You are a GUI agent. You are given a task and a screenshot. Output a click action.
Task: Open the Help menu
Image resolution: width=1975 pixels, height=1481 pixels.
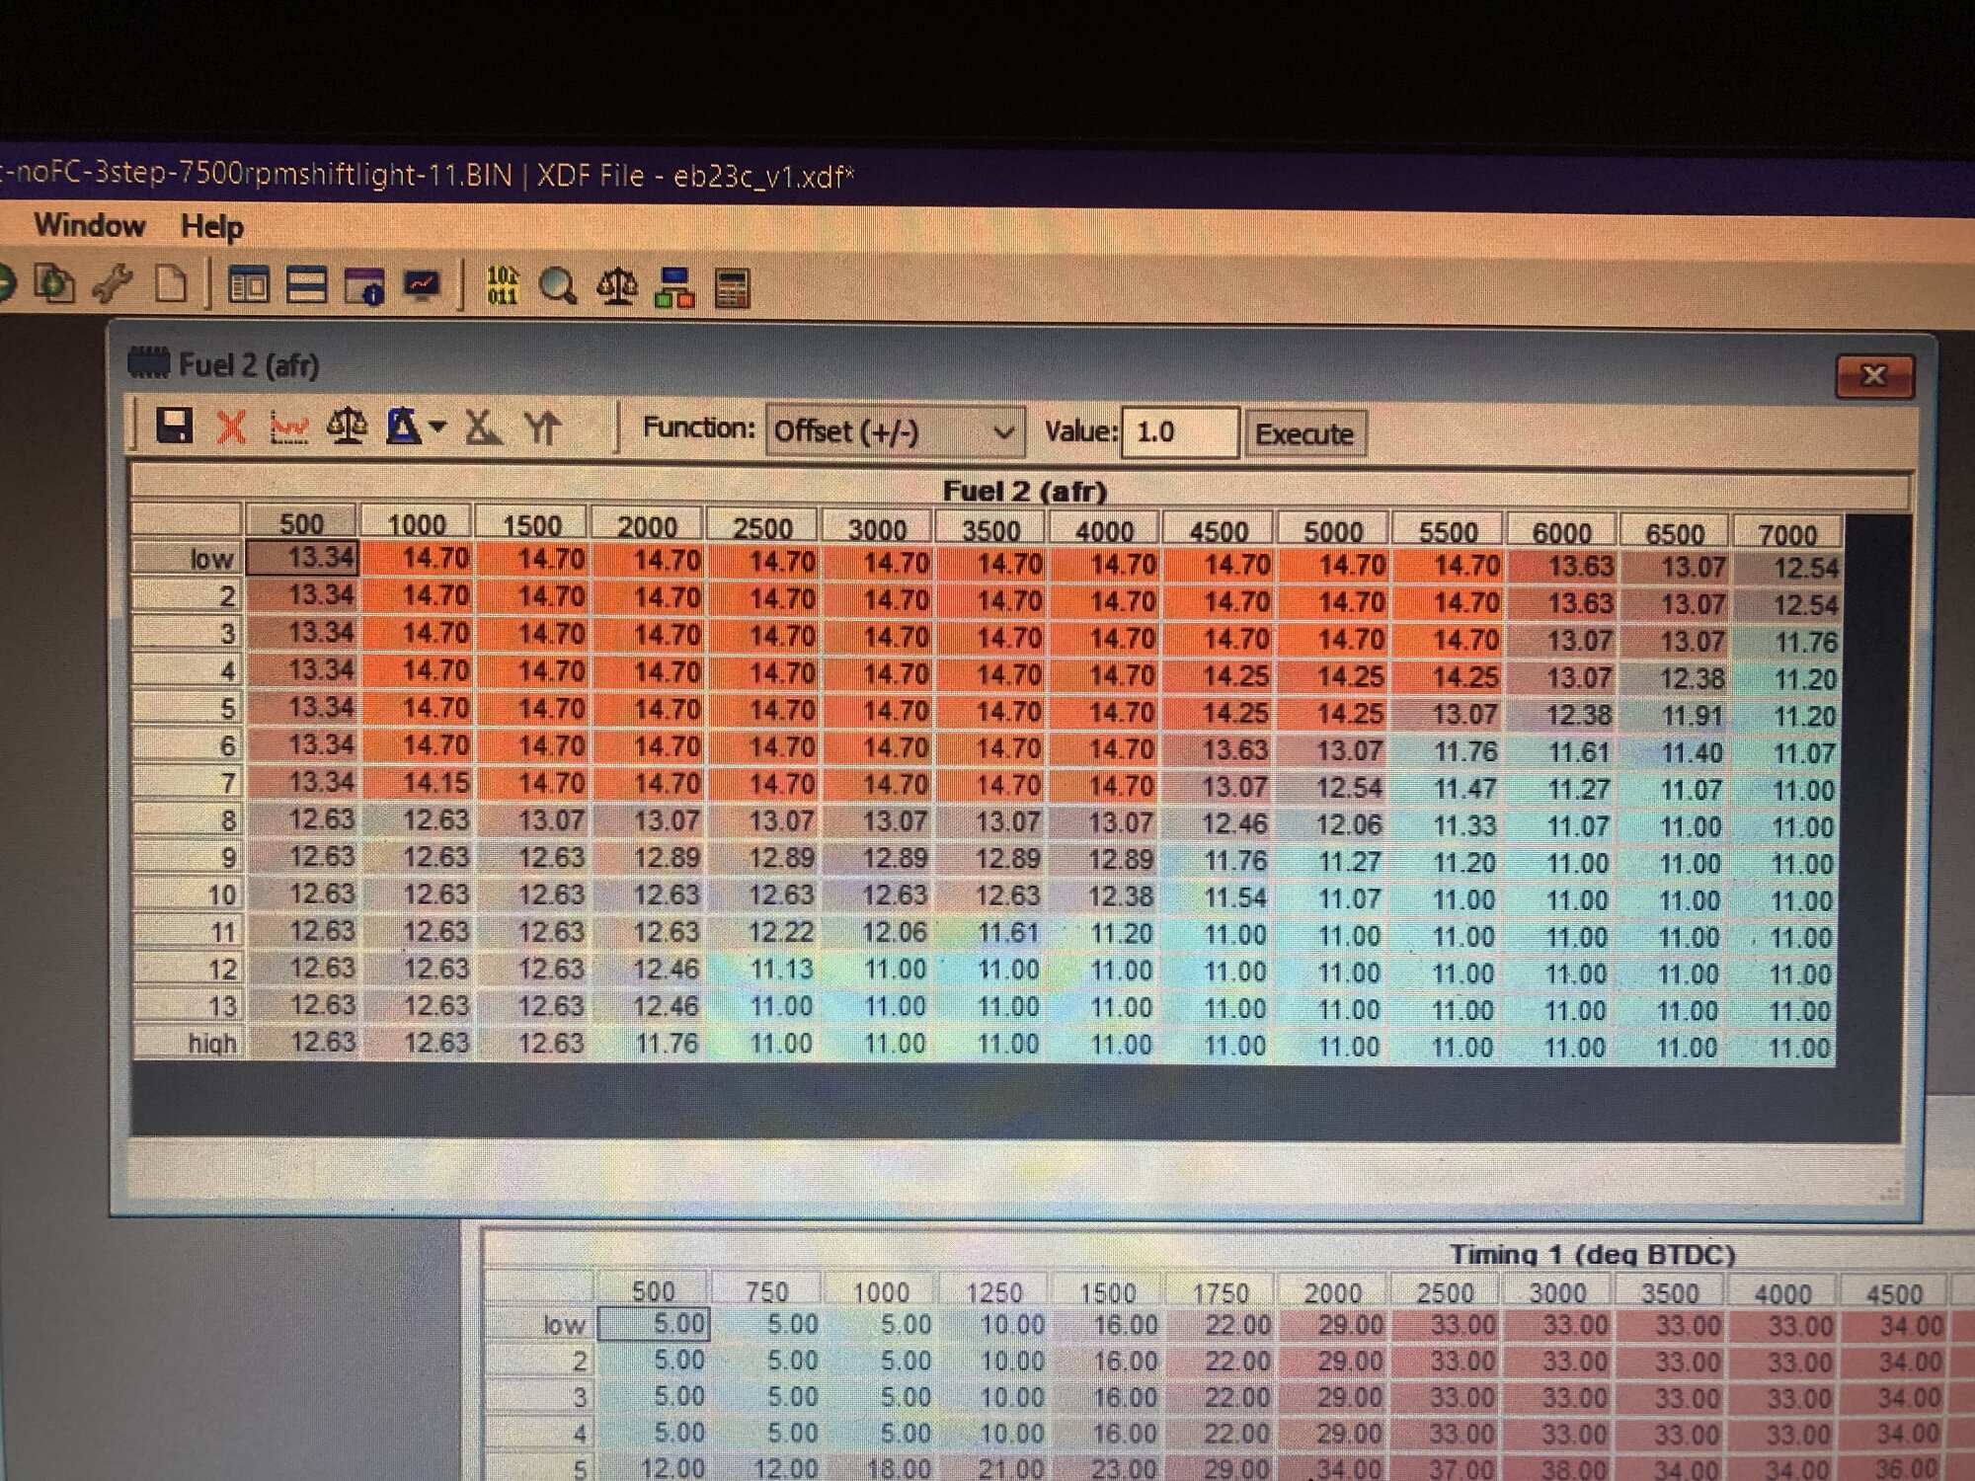(x=212, y=227)
